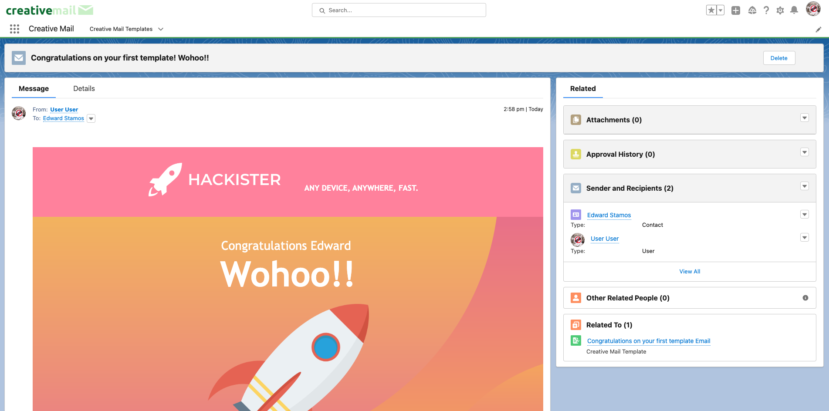Open the Setup gear icon
Screen dimensions: 829x411
point(780,10)
